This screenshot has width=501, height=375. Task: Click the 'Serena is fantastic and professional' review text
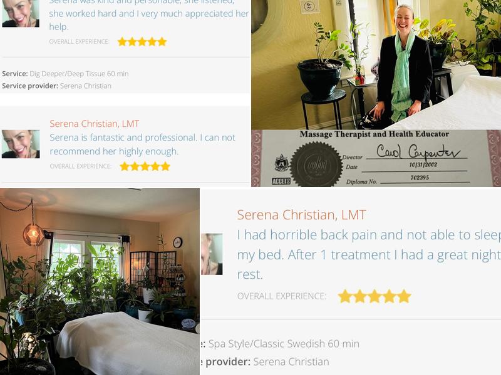[x=143, y=144]
